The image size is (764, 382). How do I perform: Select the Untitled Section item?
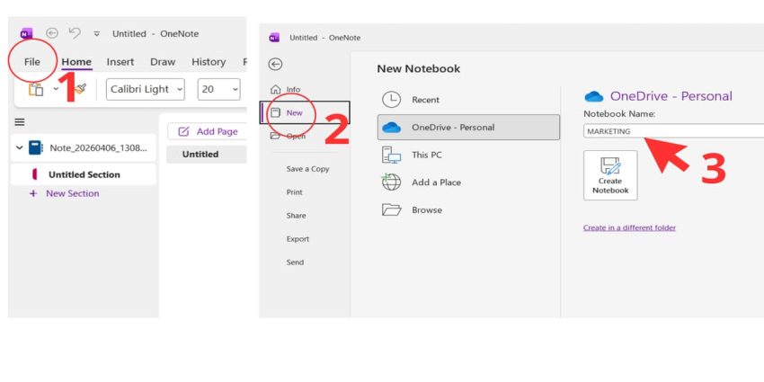[x=84, y=174]
